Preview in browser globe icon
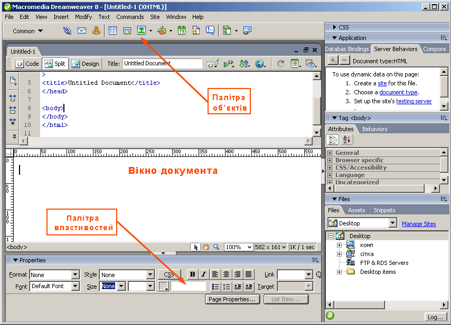Viewport: 451px width, 325px height. click(260, 64)
